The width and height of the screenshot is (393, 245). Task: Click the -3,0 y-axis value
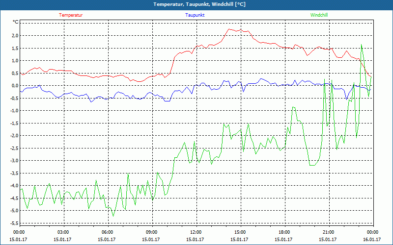click(x=15, y=161)
